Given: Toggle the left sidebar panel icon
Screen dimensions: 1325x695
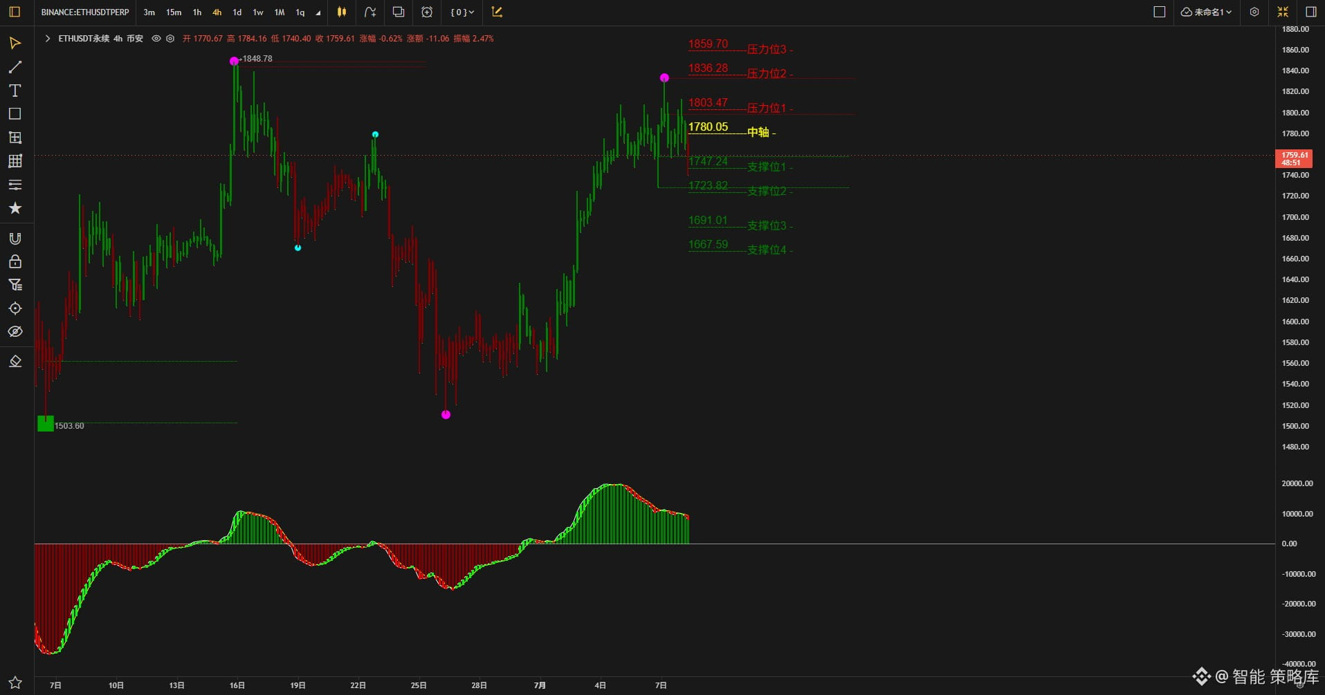Looking at the screenshot, I should (x=15, y=12).
